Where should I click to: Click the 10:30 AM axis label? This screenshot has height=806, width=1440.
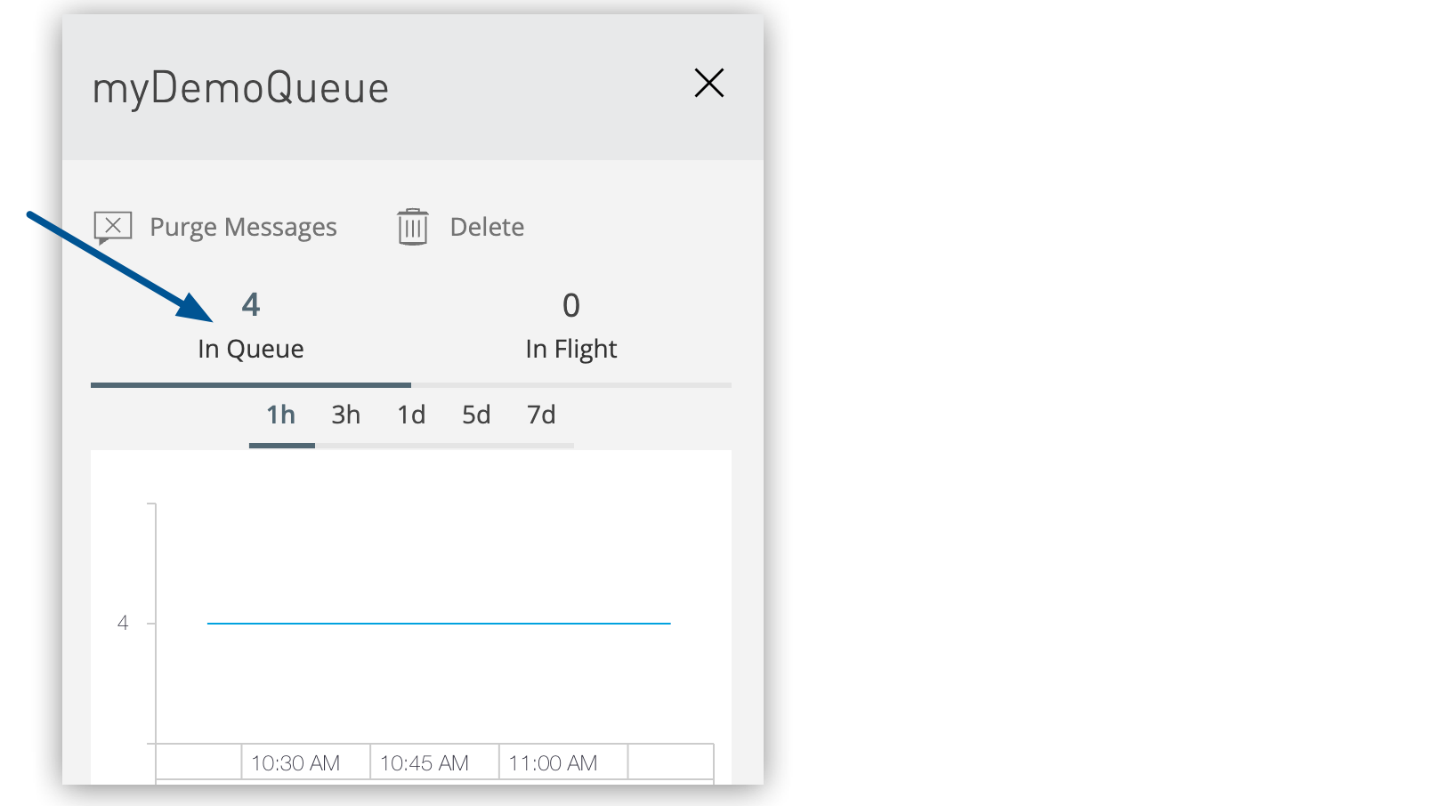pos(295,763)
